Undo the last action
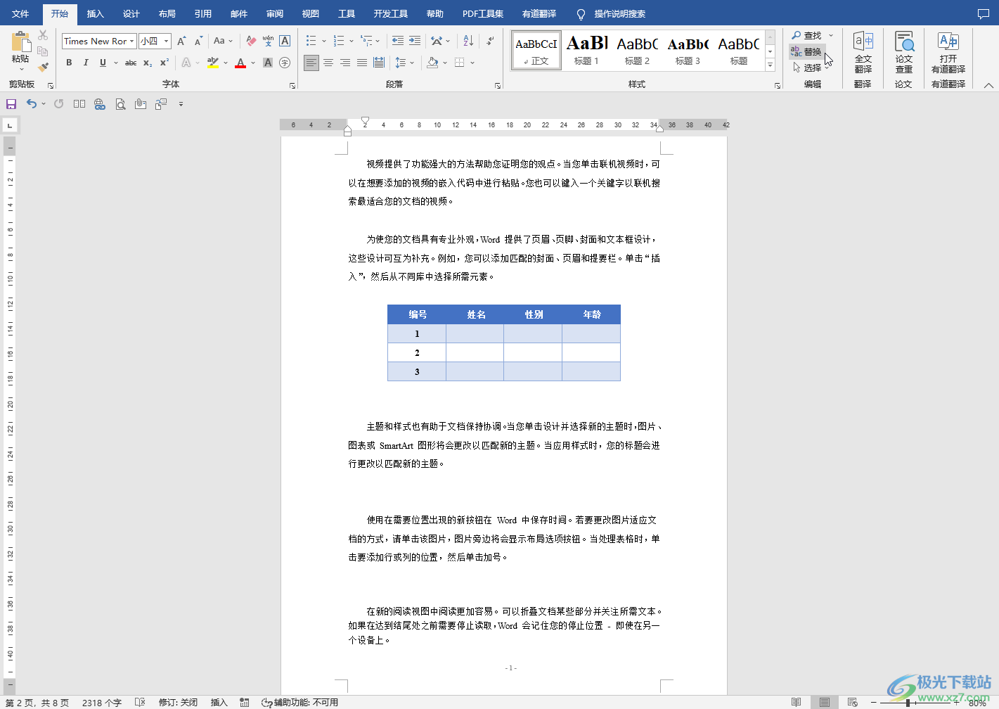 [32, 103]
